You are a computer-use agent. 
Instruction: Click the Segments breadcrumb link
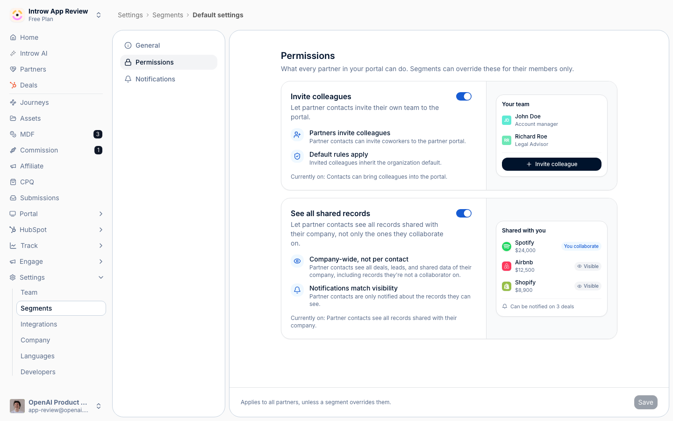(168, 15)
